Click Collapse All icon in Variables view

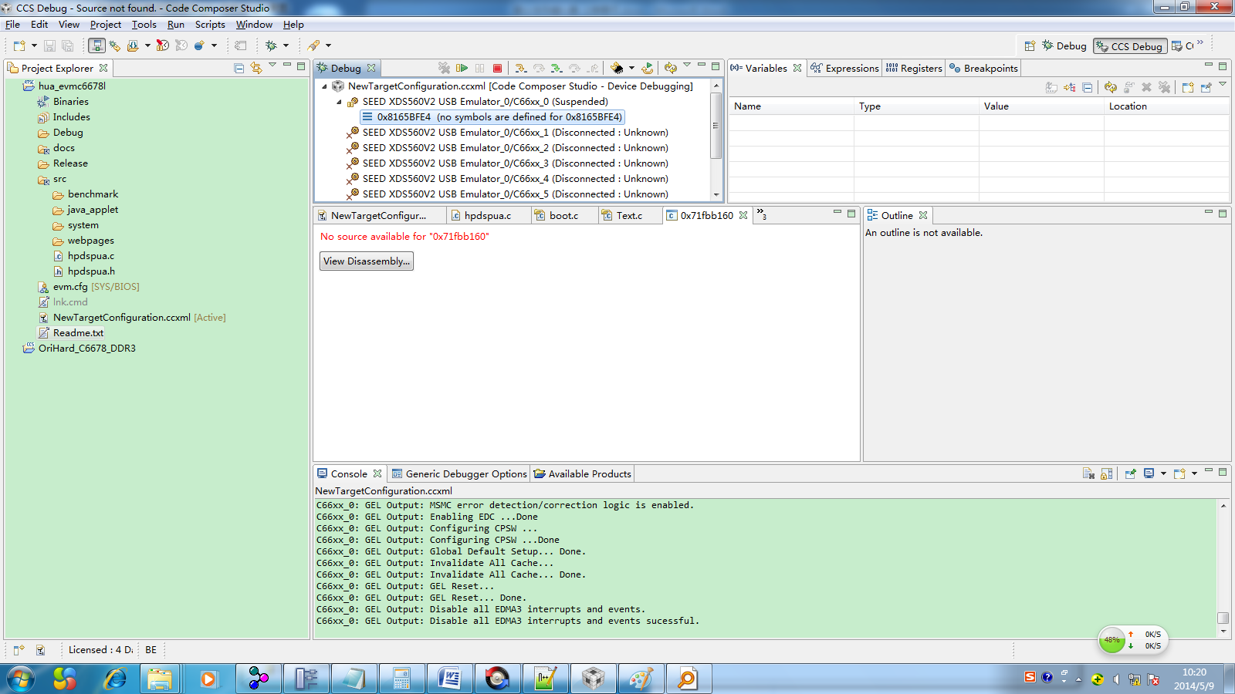click(x=1088, y=87)
